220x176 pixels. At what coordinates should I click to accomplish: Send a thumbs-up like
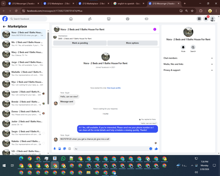[x=156, y=149]
